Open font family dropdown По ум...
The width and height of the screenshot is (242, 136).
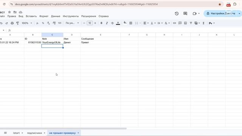[x=72, y=23]
